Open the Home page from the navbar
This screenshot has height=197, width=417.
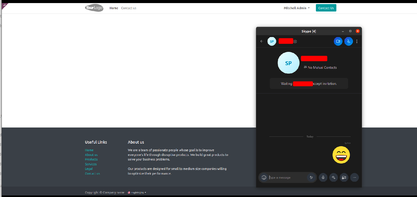[x=114, y=8]
